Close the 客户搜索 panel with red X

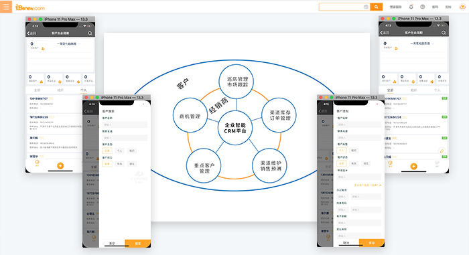[x=143, y=104]
